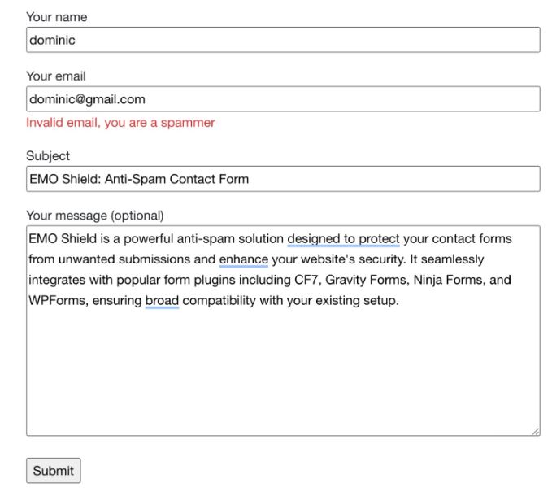The width and height of the screenshot is (552, 492).
Task: Click the "Your name" label
Action: (57, 17)
